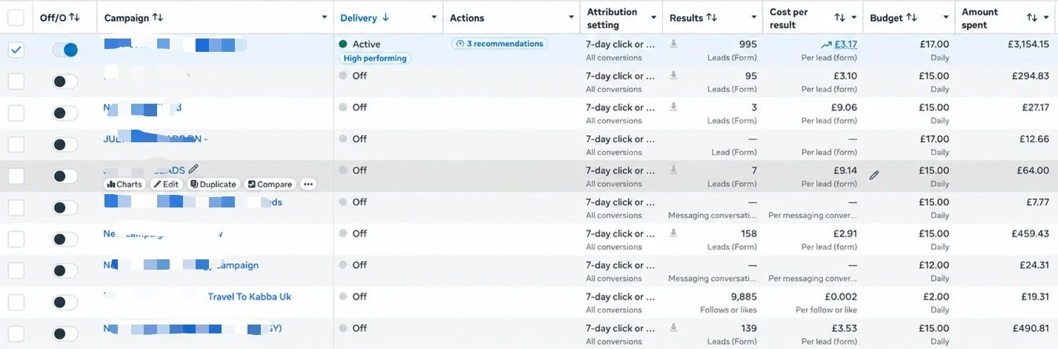Download results for the 139 leads row

tap(673, 328)
